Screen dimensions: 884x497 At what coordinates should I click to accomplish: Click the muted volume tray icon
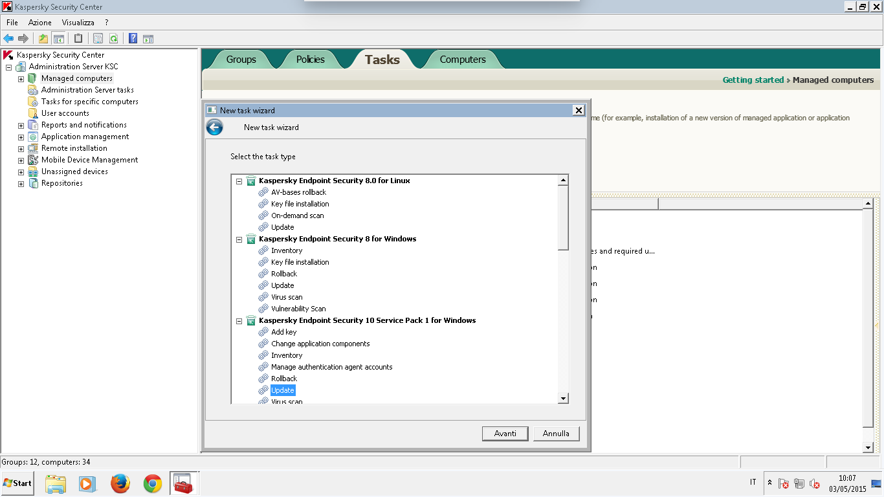coord(815,483)
